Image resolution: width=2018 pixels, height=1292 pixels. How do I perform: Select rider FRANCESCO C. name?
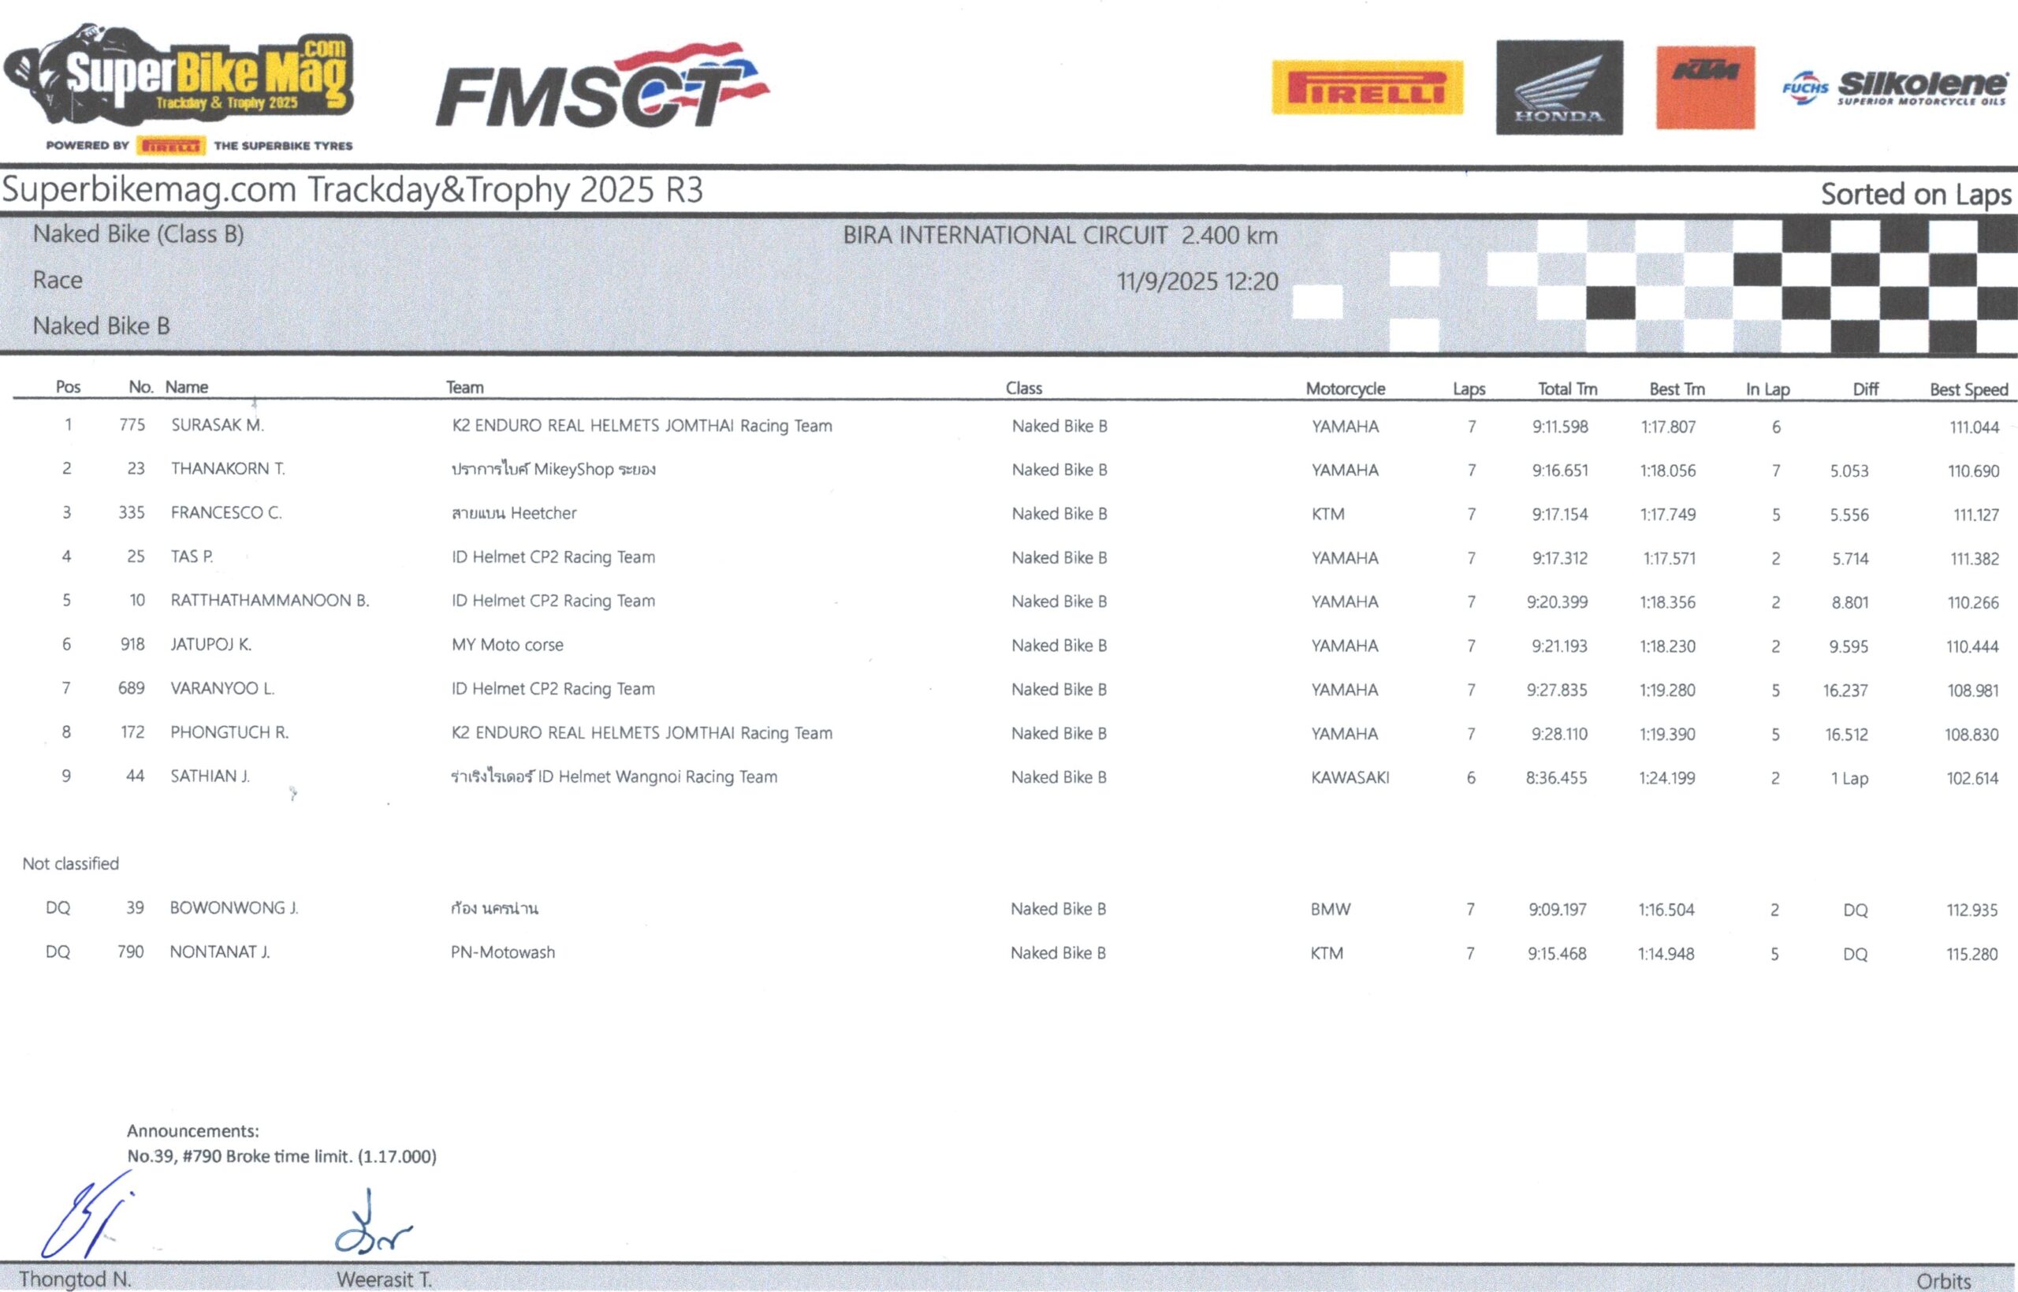coord(225,512)
